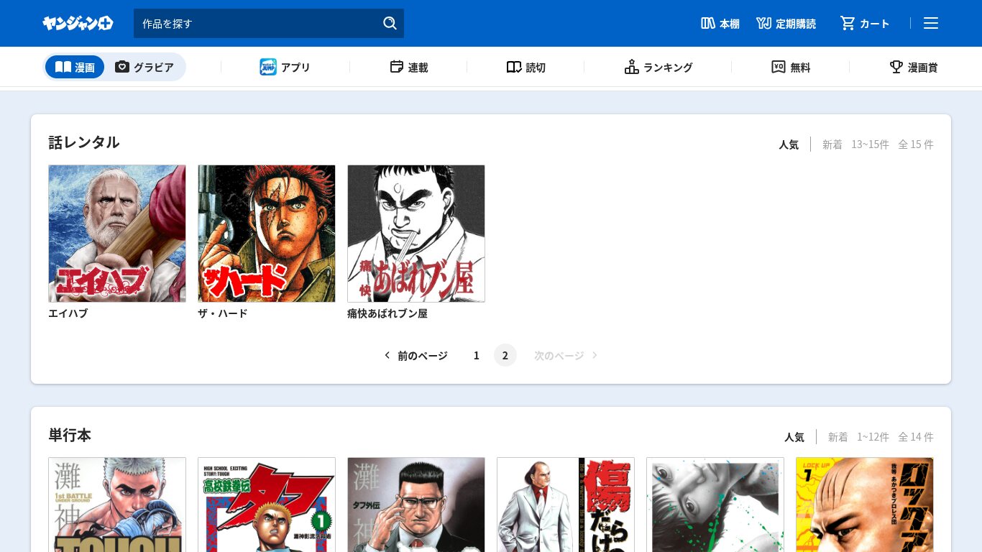Sort 話レンタル by 新着

[x=832, y=144]
